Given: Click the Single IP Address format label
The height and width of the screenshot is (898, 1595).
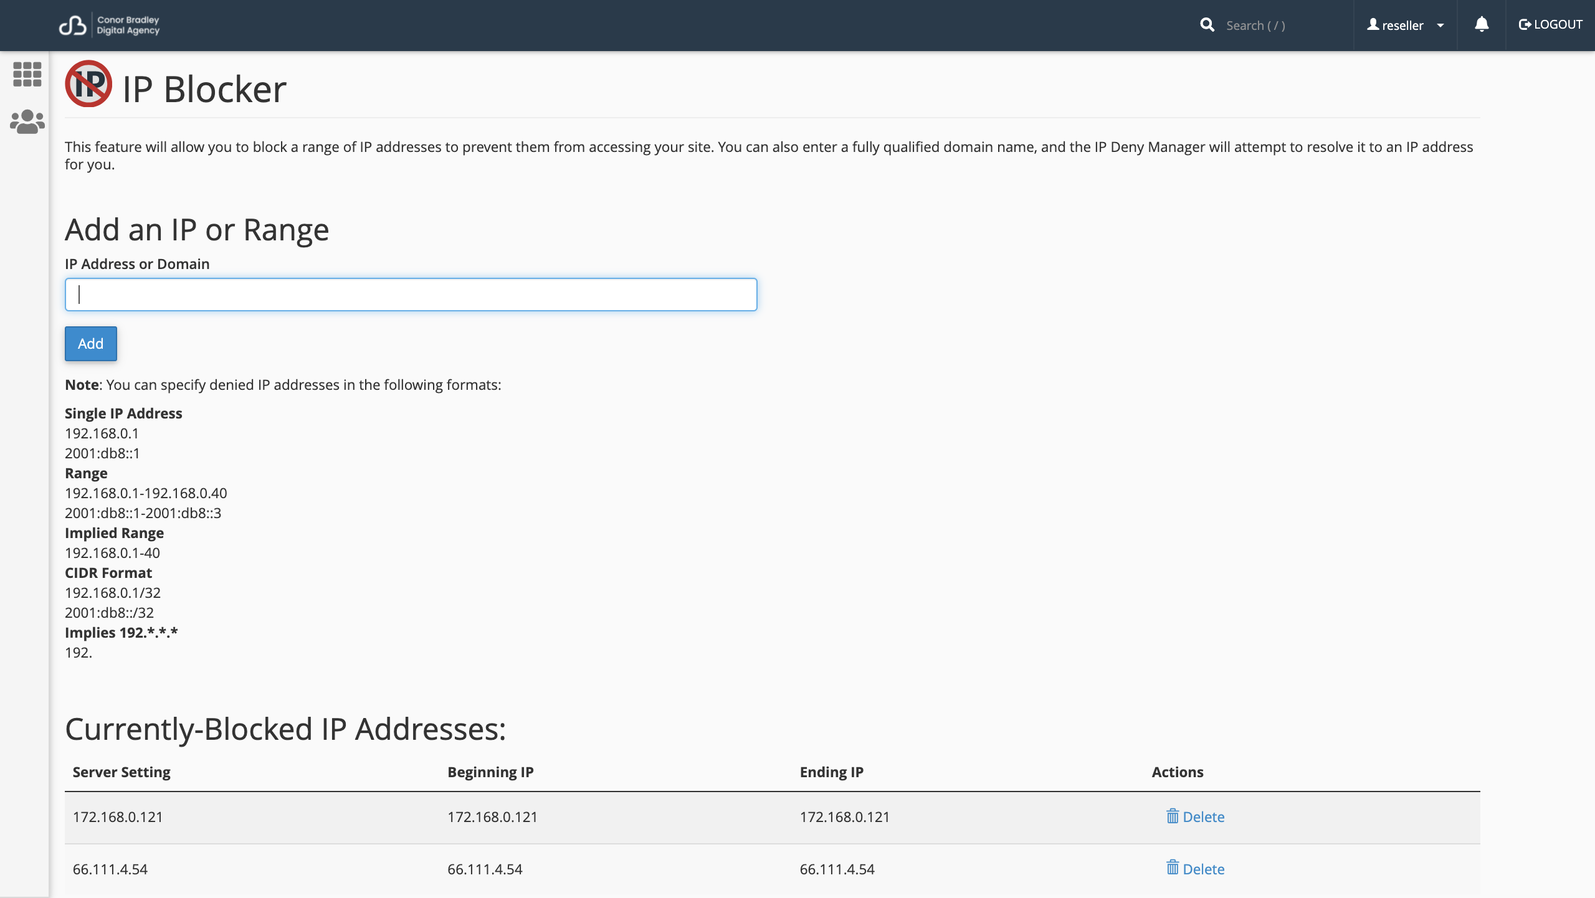Looking at the screenshot, I should (123, 413).
